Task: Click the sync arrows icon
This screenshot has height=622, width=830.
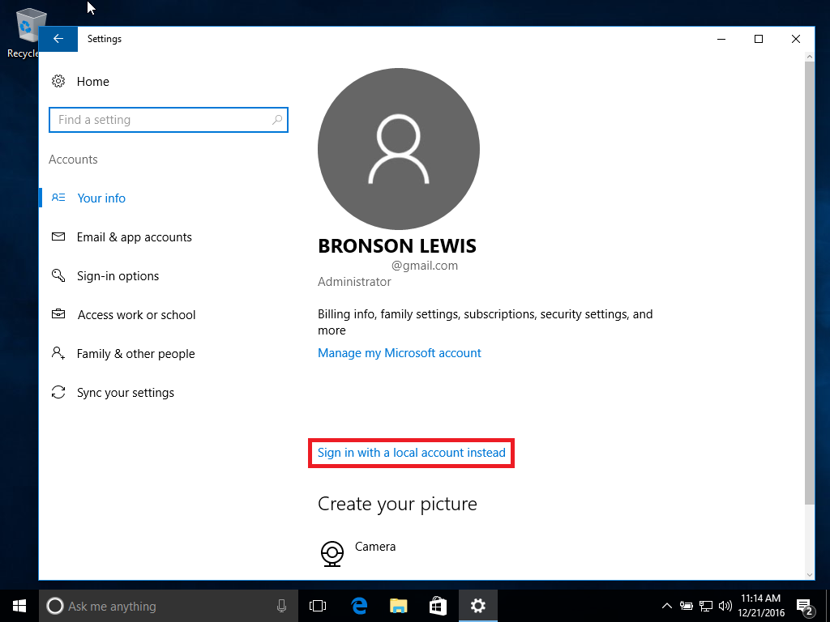Action: pyautogui.click(x=58, y=392)
